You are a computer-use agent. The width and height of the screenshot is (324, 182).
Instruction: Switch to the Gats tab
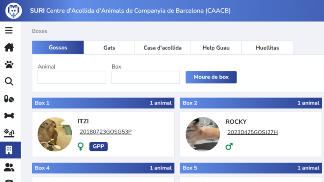click(109, 48)
